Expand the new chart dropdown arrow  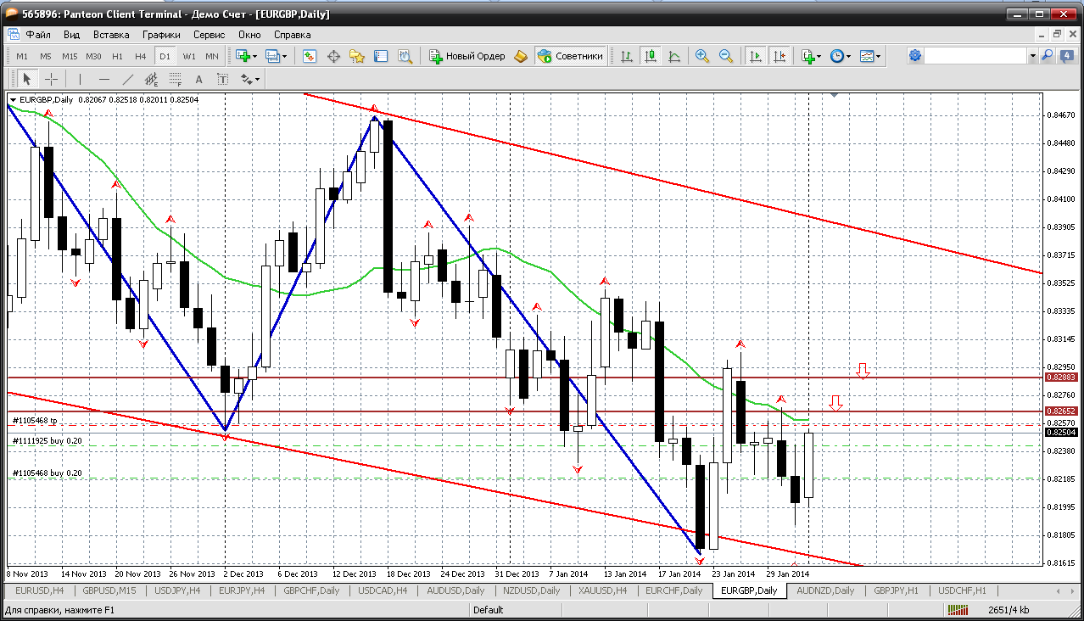tap(255, 57)
